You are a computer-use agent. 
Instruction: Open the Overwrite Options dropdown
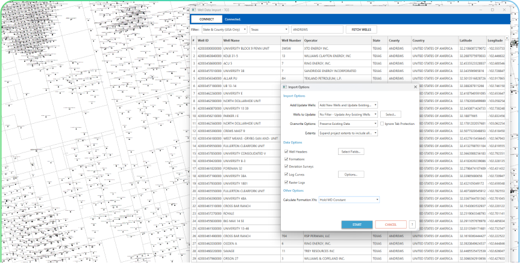coord(348,124)
